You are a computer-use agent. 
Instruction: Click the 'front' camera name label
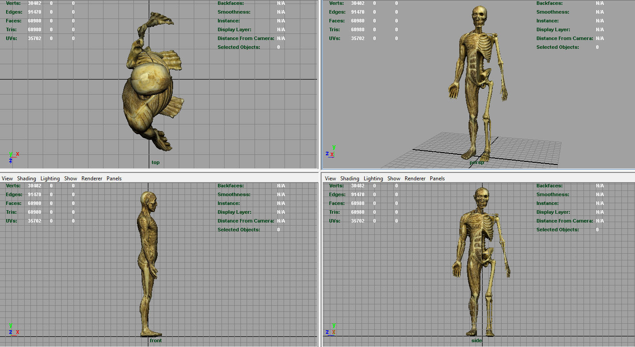155,340
